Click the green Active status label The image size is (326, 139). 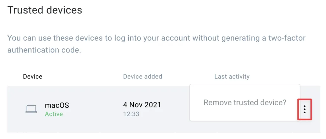[54, 114]
